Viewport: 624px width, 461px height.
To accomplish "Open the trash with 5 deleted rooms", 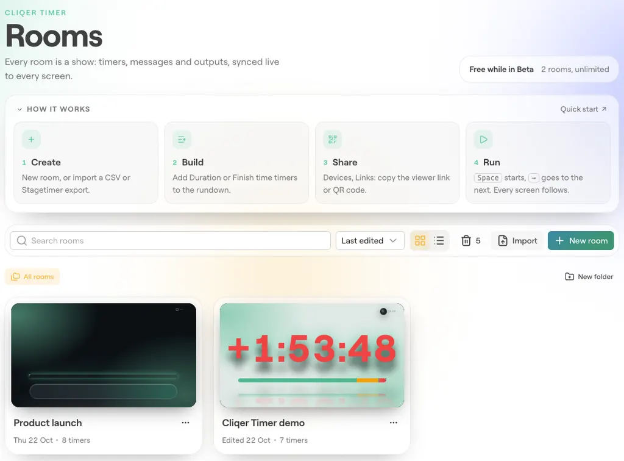I will pyautogui.click(x=471, y=241).
